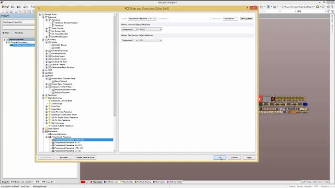Image resolution: width=335 pixels, height=188 pixels.
Task: Click the Priorities button
Action: click(65, 158)
